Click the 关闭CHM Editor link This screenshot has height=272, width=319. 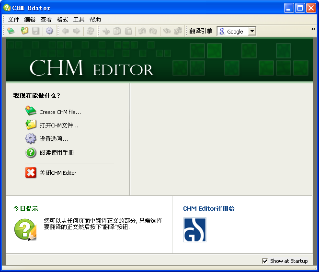click(58, 173)
